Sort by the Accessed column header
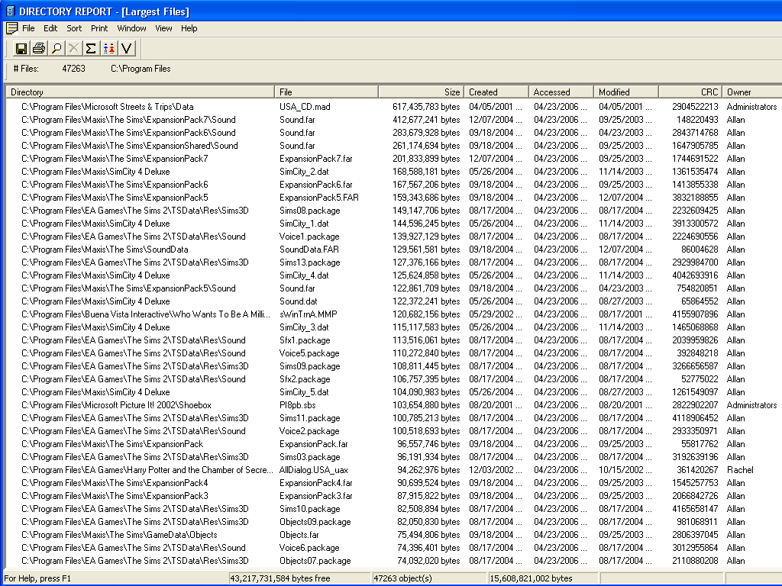Screen dimensions: 782x586 point(561,92)
